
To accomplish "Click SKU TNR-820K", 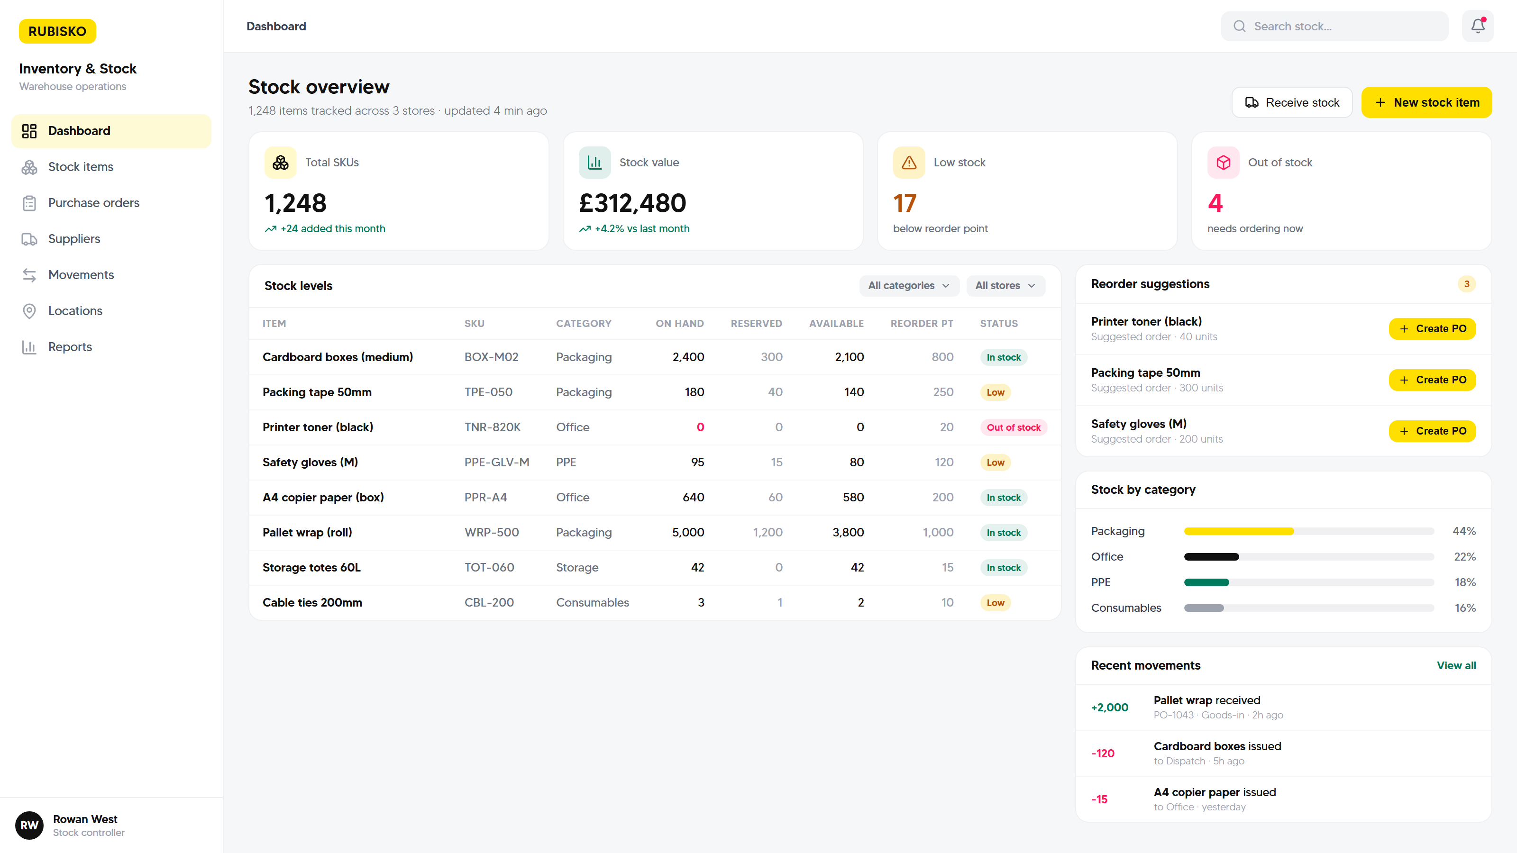I will (x=493, y=427).
